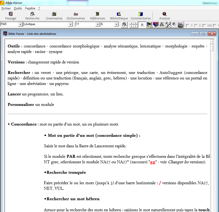219x212 pixels.
Task: Toggle the DB checkbox
Action: click(x=204, y=26)
